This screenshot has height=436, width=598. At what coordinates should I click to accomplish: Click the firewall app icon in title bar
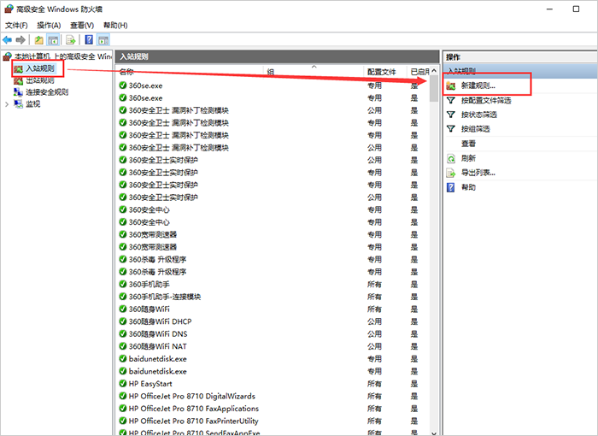point(9,9)
